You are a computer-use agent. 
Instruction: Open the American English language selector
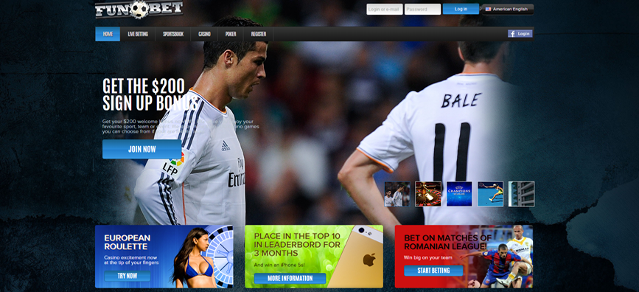[507, 9]
